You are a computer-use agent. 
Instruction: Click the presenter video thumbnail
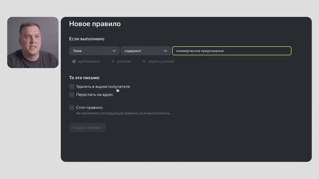33,42
